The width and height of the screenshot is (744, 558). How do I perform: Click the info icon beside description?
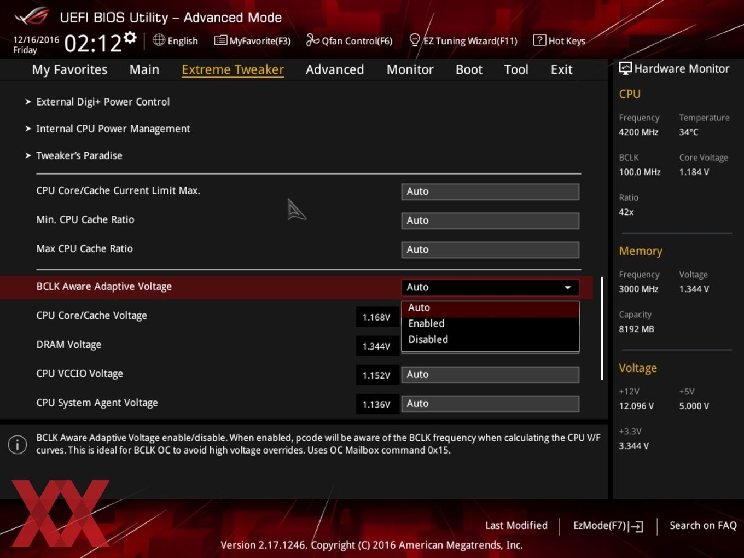coord(18,445)
